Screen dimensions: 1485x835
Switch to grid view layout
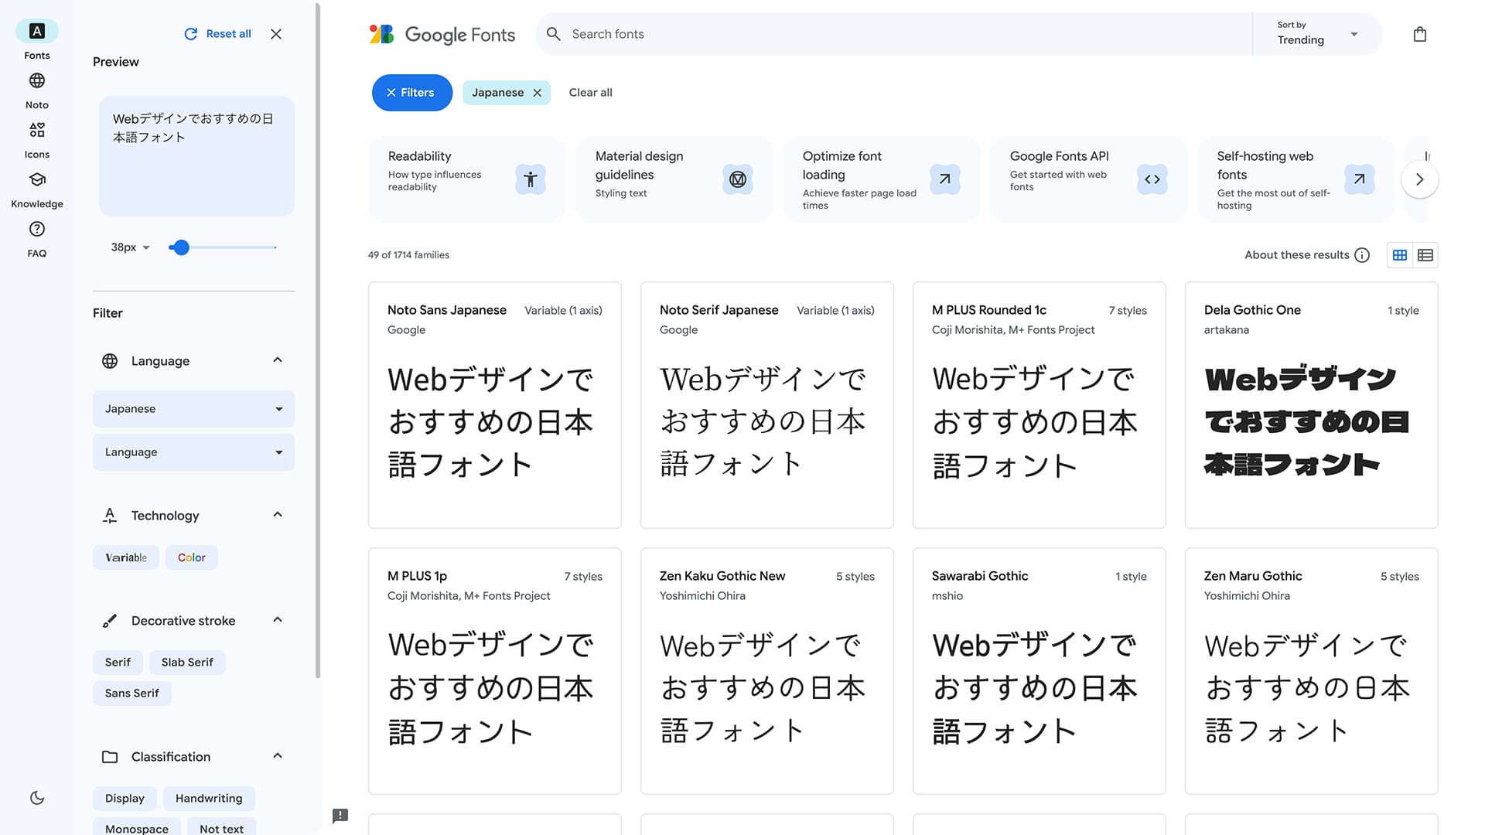pos(1400,255)
